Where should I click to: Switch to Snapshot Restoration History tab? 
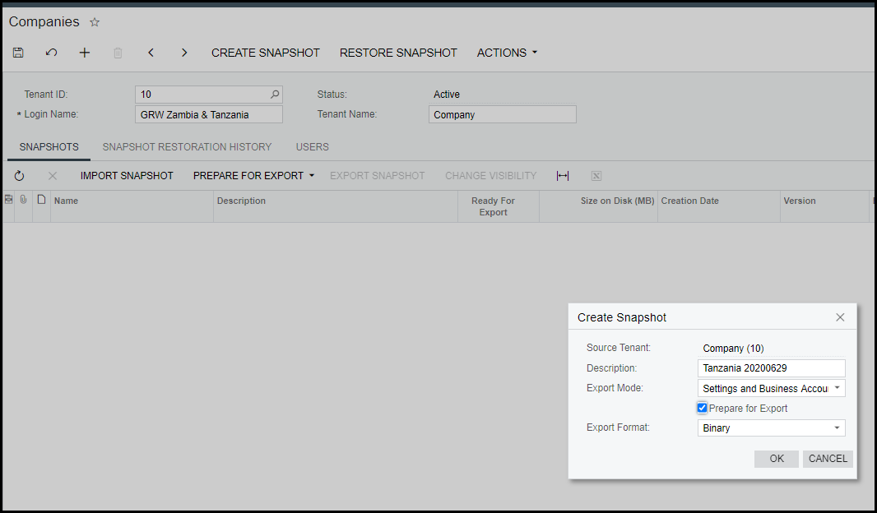coord(187,147)
